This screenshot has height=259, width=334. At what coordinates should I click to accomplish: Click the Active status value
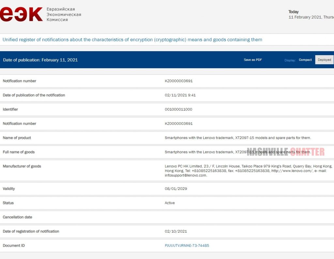click(x=170, y=203)
